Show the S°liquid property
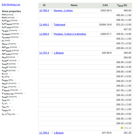 coord(10,90)
